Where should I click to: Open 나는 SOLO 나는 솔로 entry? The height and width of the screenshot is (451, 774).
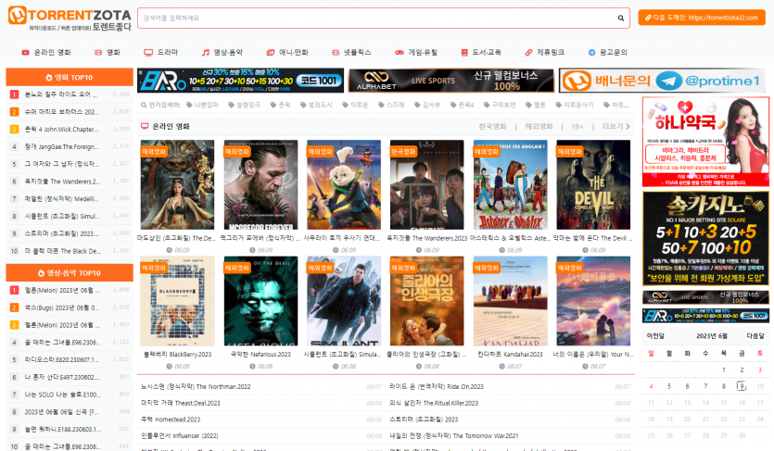pyautogui.click(x=62, y=395)
